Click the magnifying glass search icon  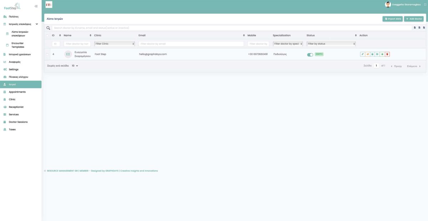pyautogui.click(x=49, y=28)
